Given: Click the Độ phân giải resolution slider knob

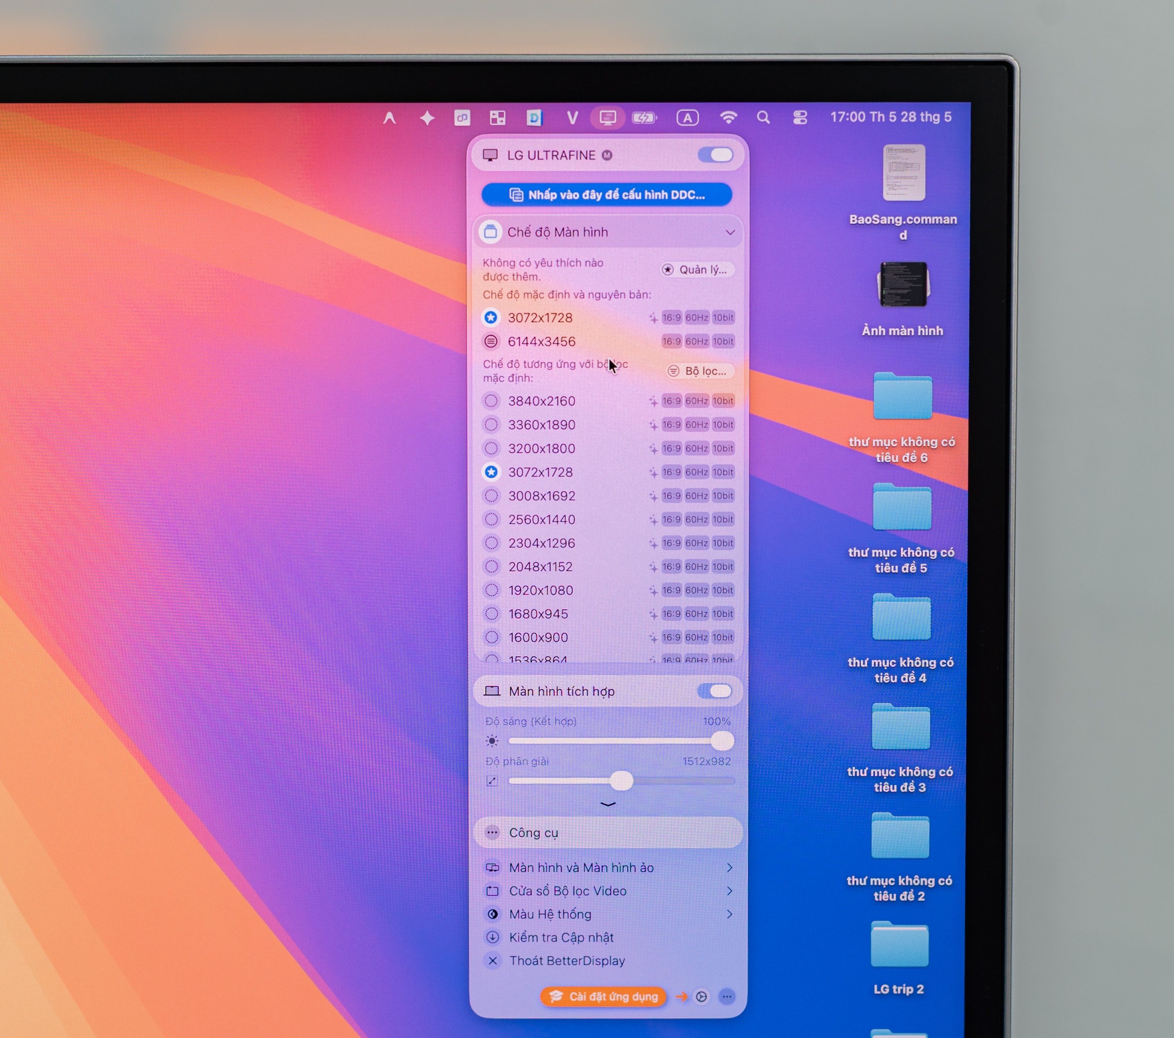Looking at the screenshot, I should [x=621, y=781].
